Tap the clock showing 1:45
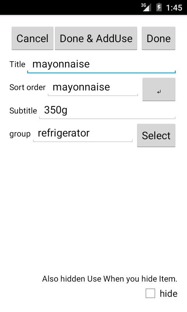Screen dimensions: 187x312 pos(174,8)
